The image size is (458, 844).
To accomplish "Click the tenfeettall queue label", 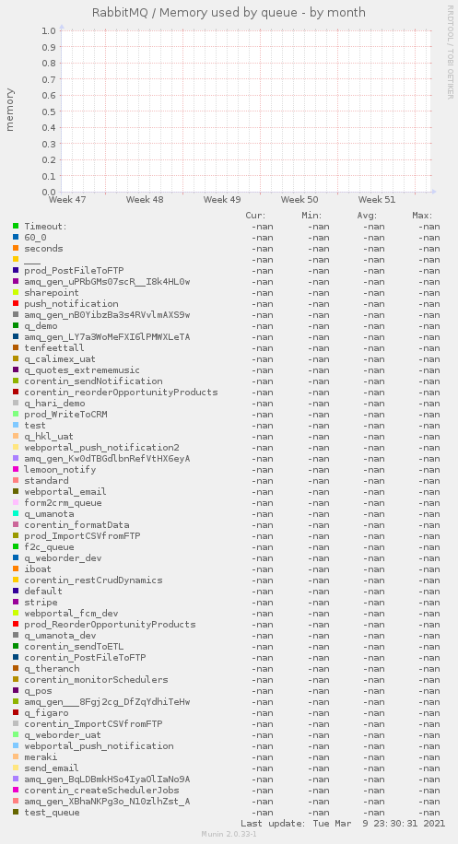I will [54, 348].
